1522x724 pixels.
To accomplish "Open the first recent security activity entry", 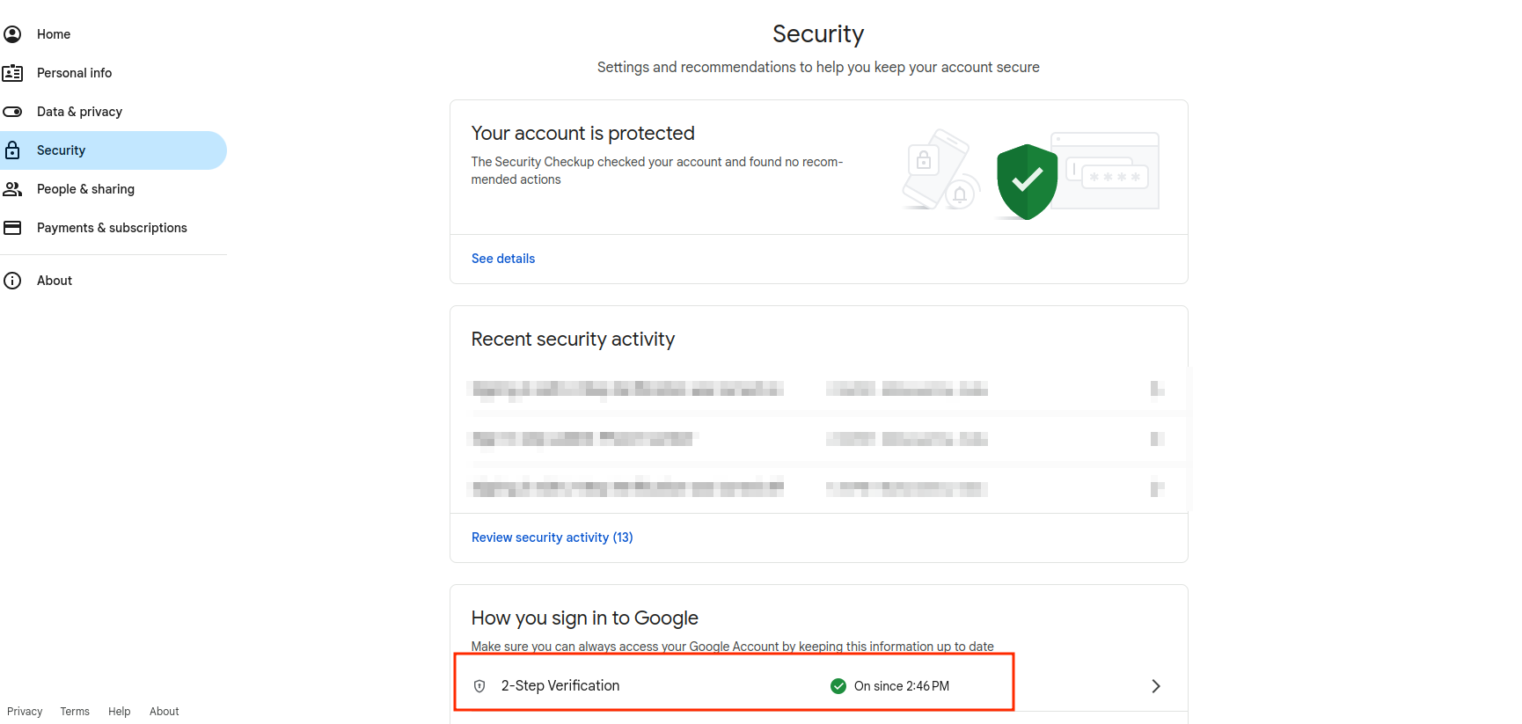I will coord(818,389).
